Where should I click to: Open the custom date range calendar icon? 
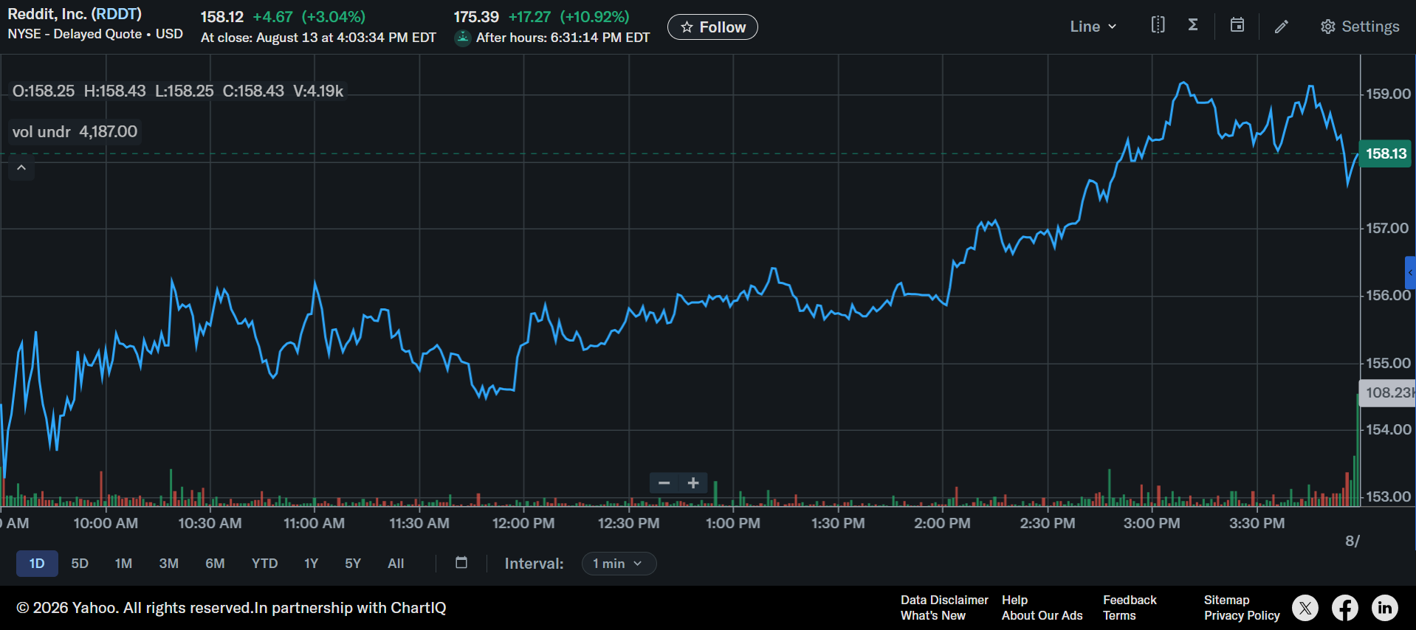pyautogui.click(x=461, y=563)
